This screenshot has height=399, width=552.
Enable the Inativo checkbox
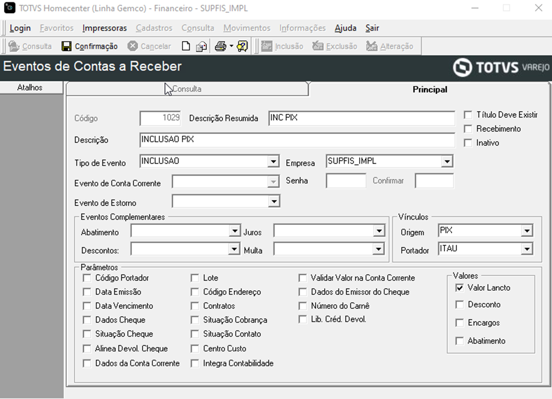[x=468, y=143]
